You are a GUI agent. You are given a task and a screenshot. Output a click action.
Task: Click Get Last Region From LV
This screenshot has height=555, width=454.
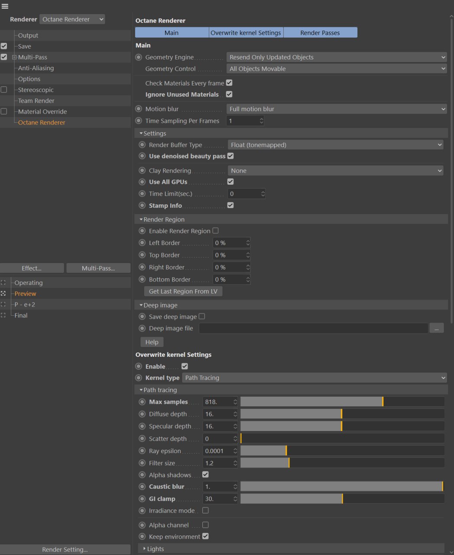183,291
